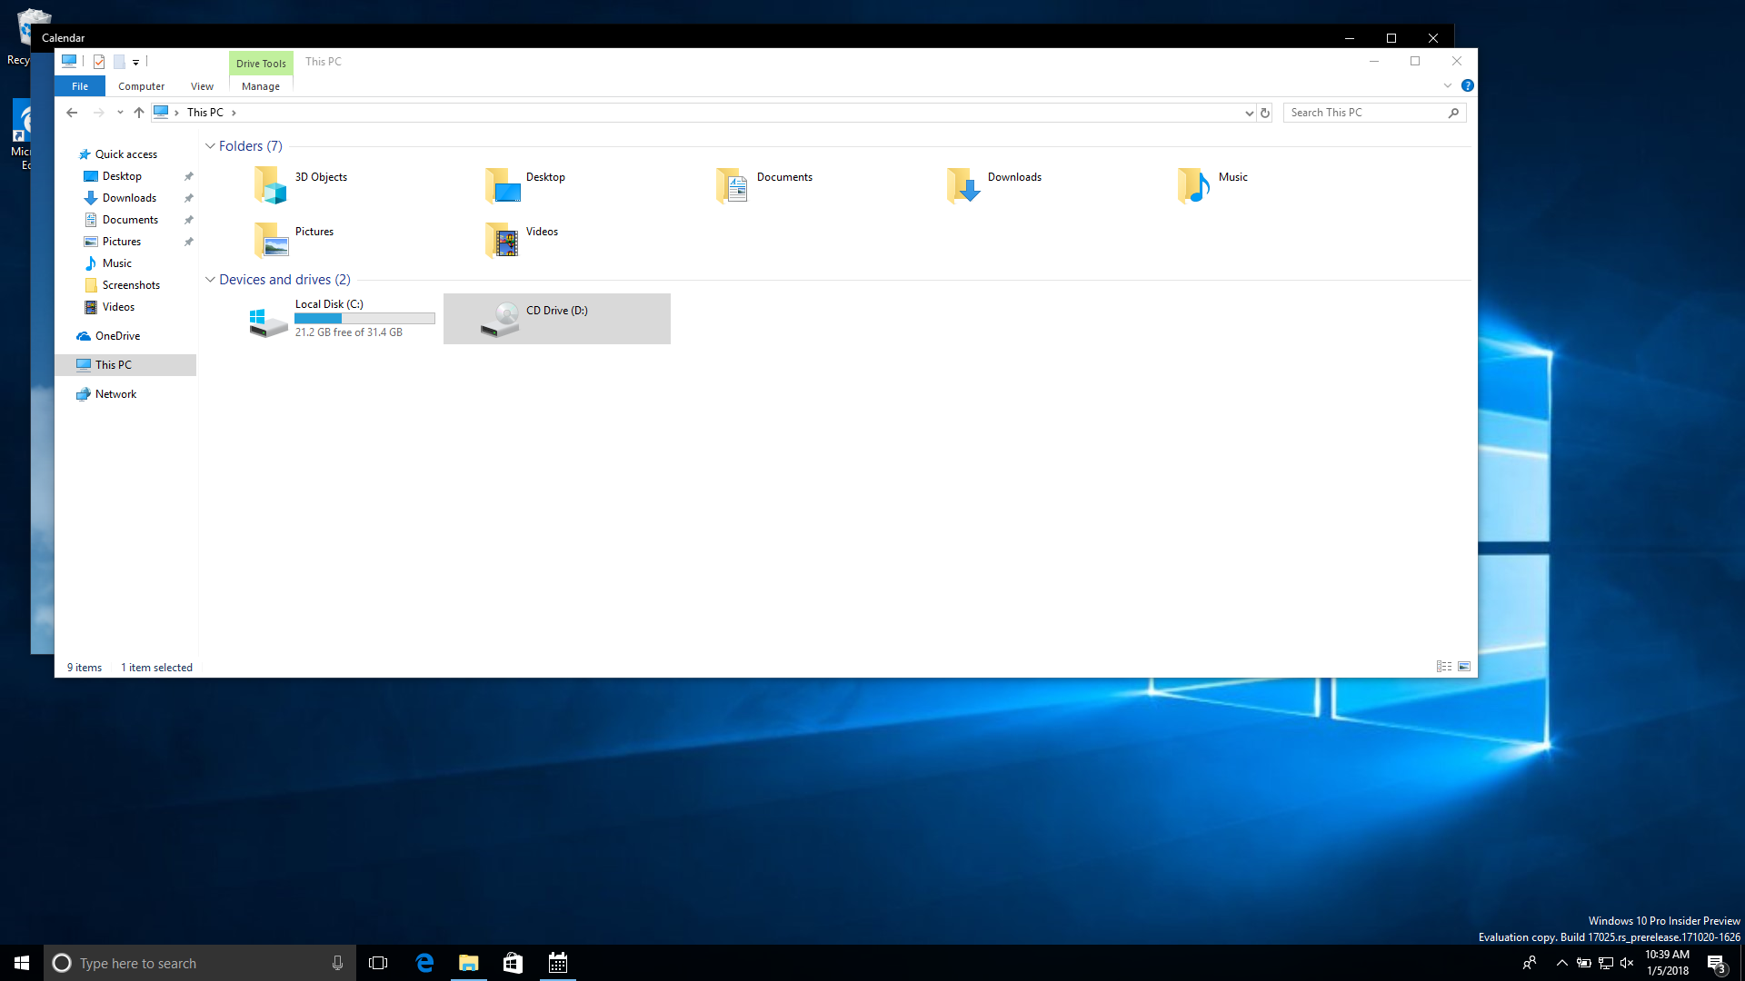Open Task View on the taskbar
The height and width of the screenshot is (981, 1745).
pos(378,963)
